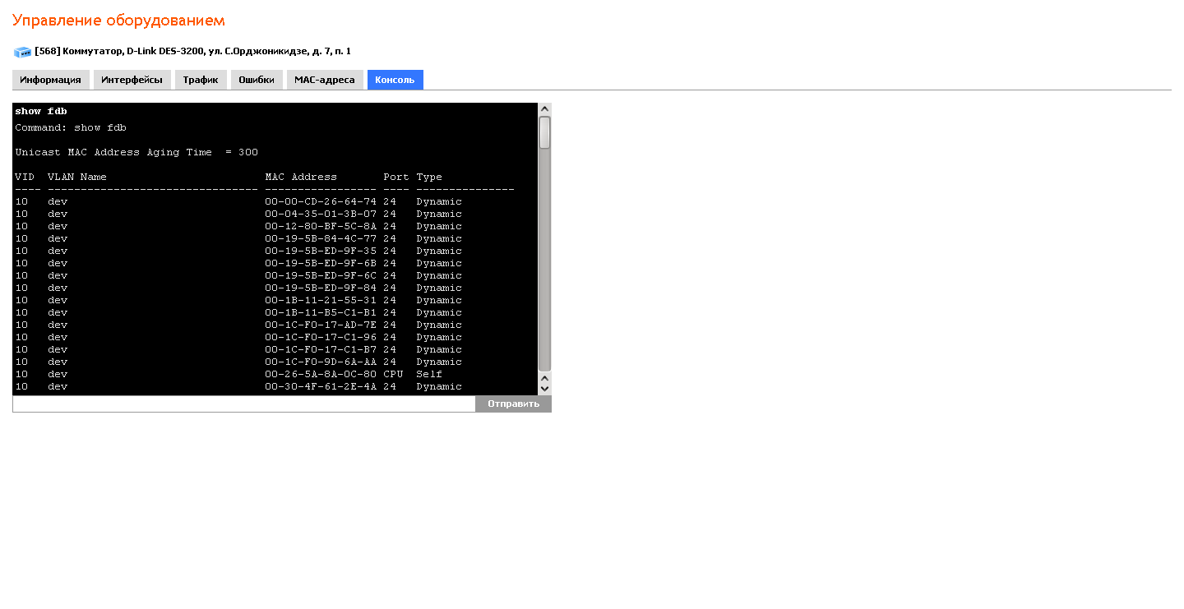Select the Консоль tab

[395, 80]
